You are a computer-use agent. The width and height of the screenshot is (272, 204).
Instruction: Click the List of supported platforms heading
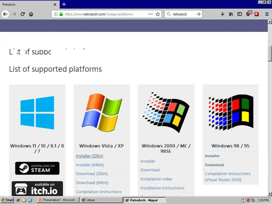click(55, 69)
